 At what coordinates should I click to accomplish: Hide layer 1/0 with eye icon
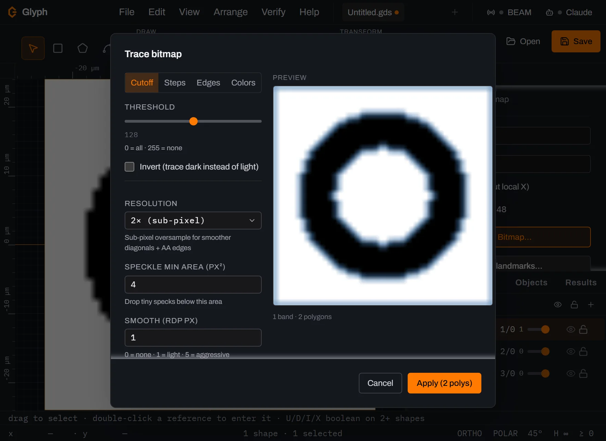point(571,329)
